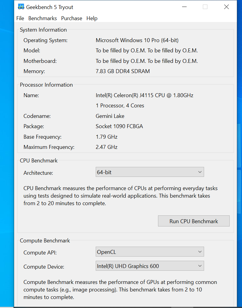
Task: Click the Gemini Lake codename value
Action: [x=110, y=116]
